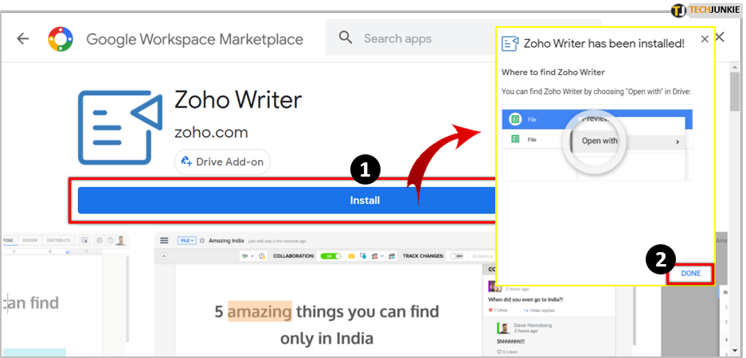Enable the Track Changes toggle
746x358 pixels.
tap(457, 256)
